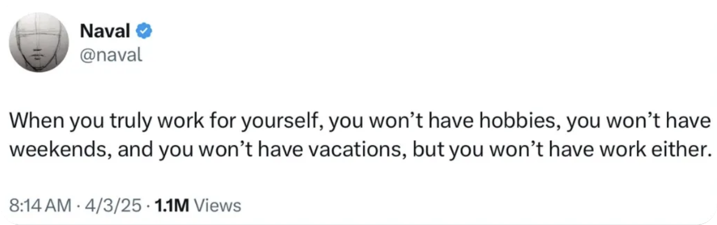Click the 1.1M view count
The width and height of the screenshot is (717, 225).
pyautogui.click(x=169, y=205)
